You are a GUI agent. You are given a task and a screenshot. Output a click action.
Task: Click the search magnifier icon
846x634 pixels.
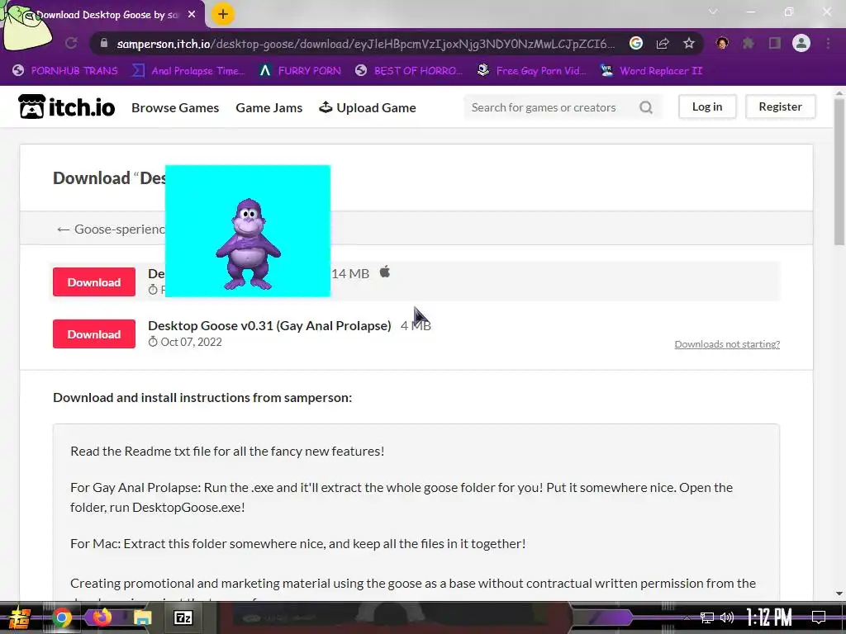point(646,107)
